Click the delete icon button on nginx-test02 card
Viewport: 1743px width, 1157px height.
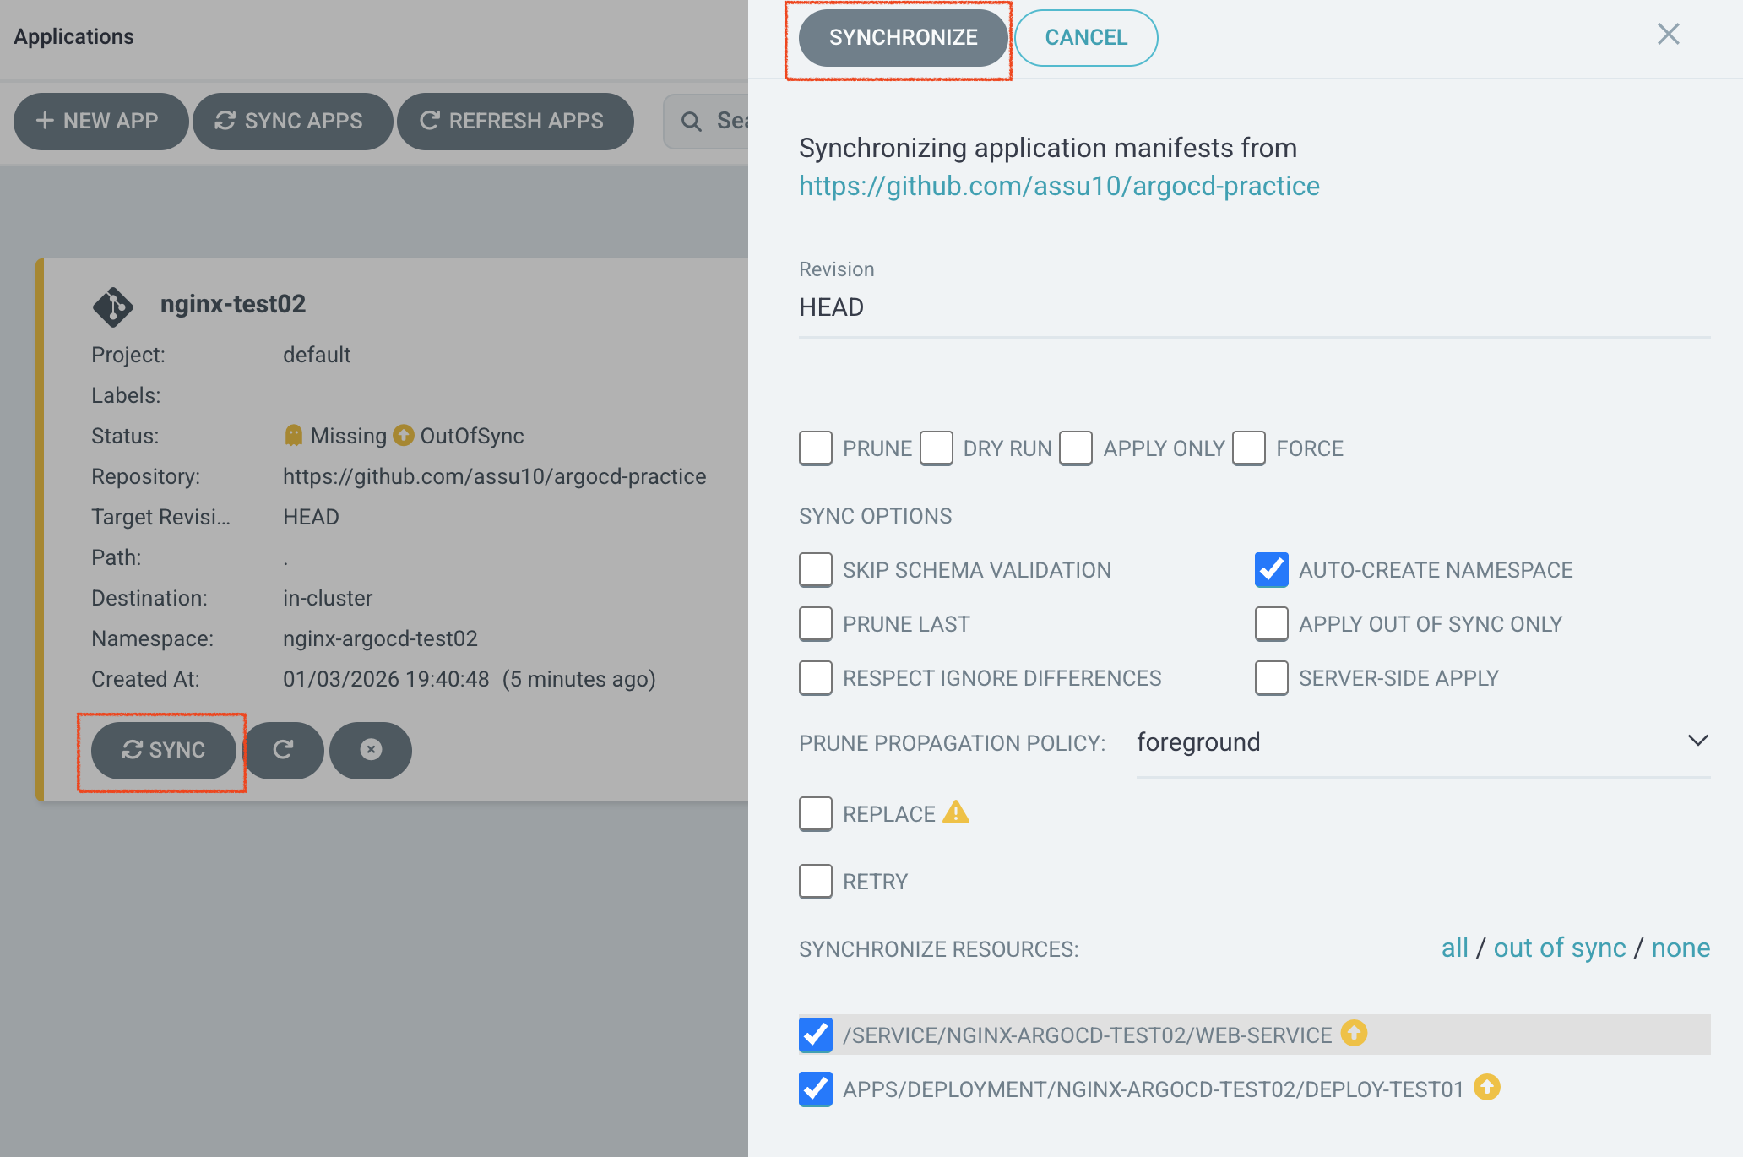[371, 750]
